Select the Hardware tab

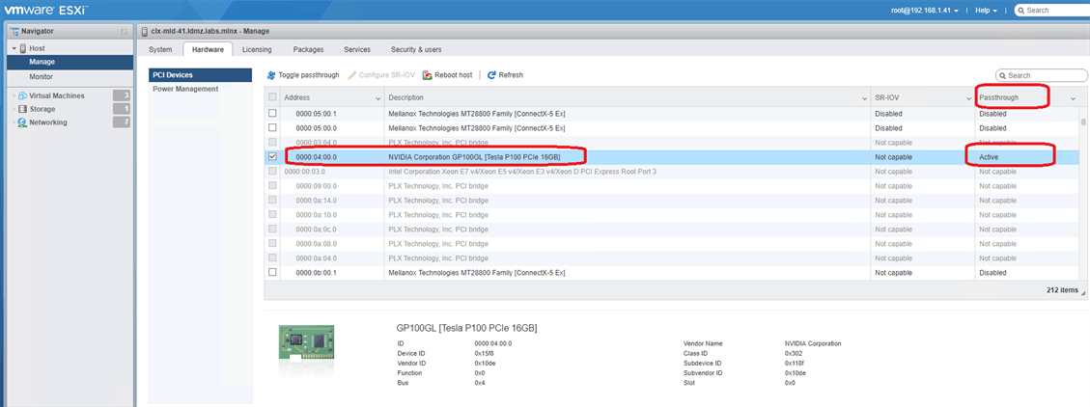208,49
